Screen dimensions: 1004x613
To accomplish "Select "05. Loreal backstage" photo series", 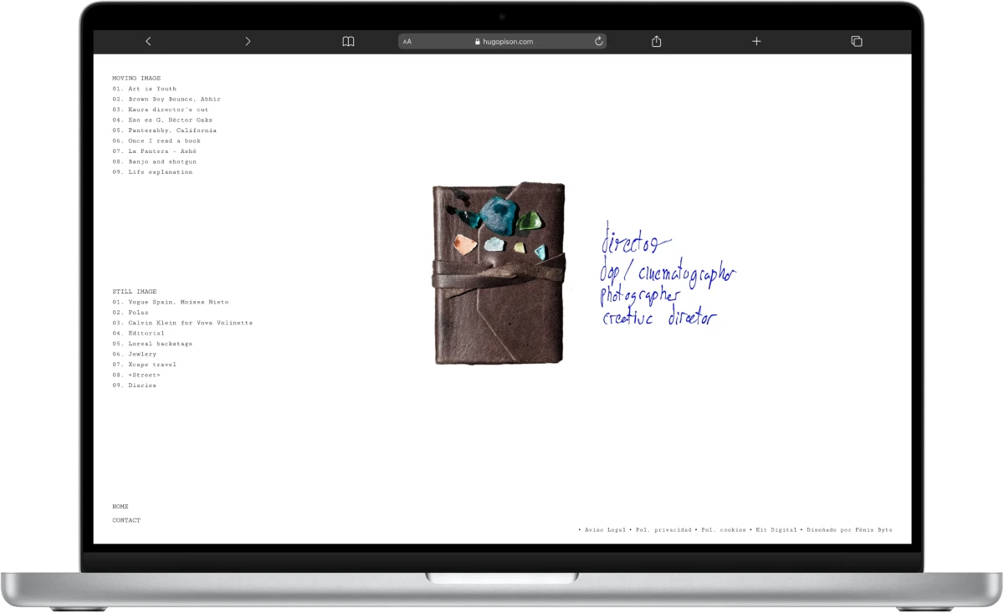I will click(152, 344).
